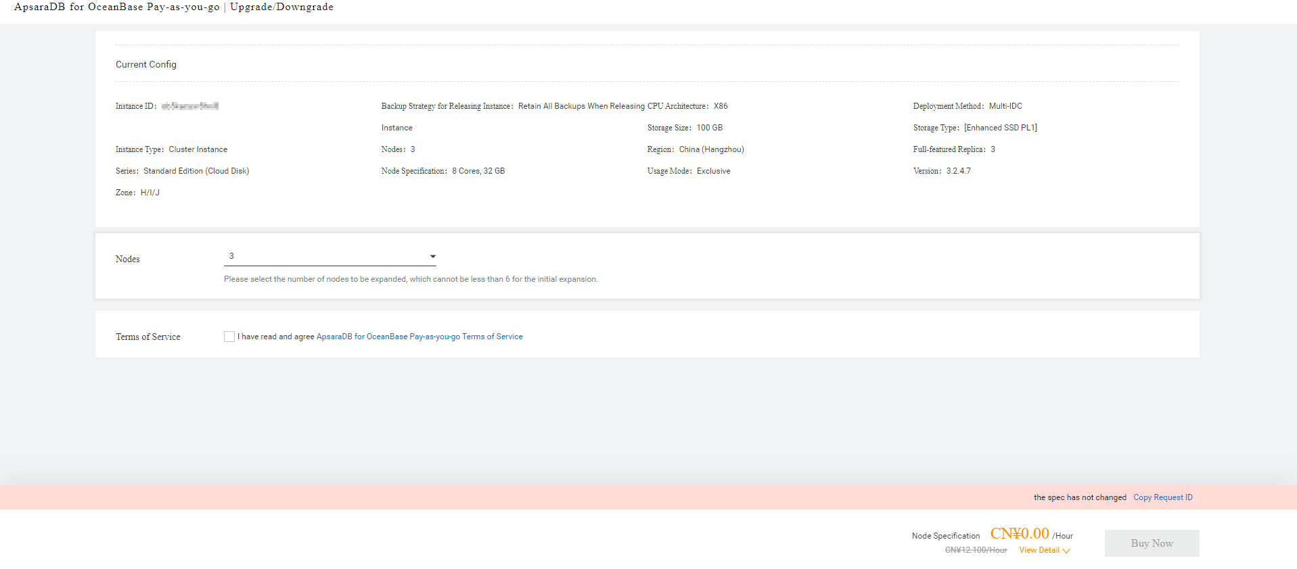This screenshot has width=1297, height=569.
Task: Click Zone value H/I/J
Action: tap(150, 193)
